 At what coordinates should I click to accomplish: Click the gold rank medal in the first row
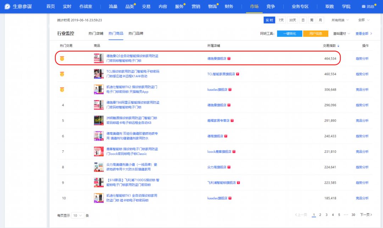coord(62,59)
